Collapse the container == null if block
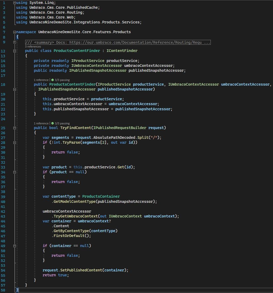The width and height of the screenshot is (273, 293). pos(15,246)
